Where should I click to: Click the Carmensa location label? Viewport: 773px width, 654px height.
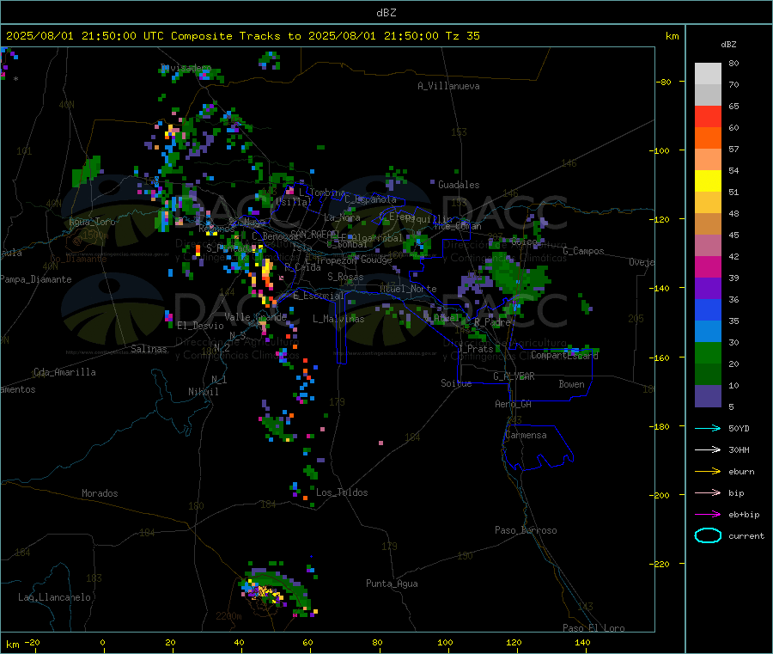pos(526,435)
